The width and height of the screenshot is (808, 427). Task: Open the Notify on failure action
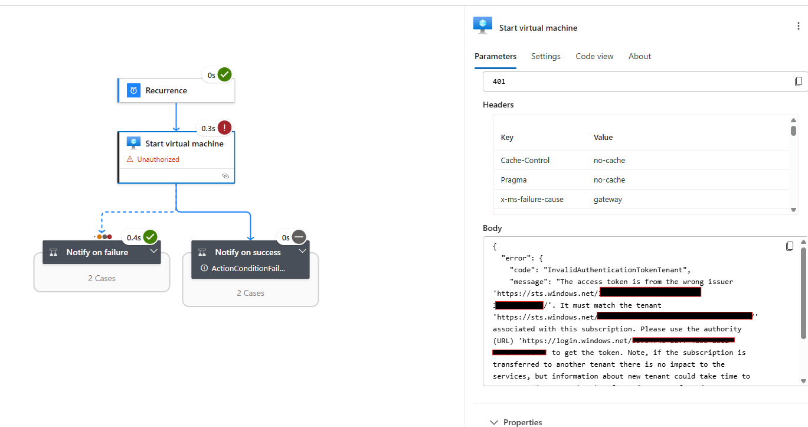(x=102, y=252)
